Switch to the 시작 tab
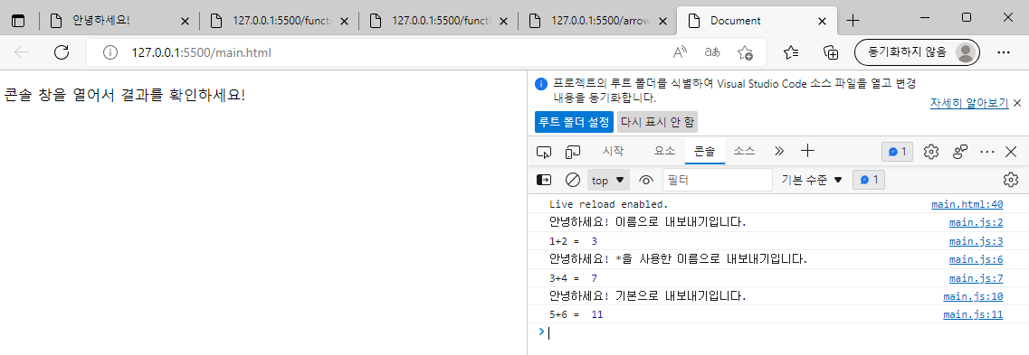 click(x=613, y=151)
